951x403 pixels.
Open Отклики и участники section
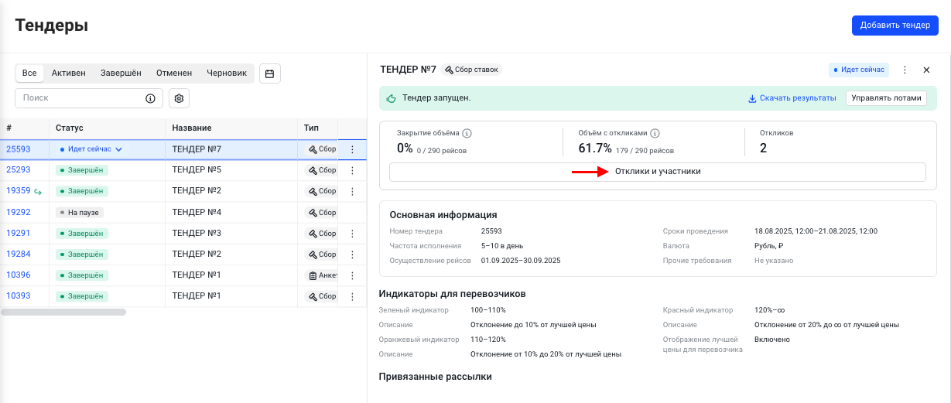tap(657, 172)
